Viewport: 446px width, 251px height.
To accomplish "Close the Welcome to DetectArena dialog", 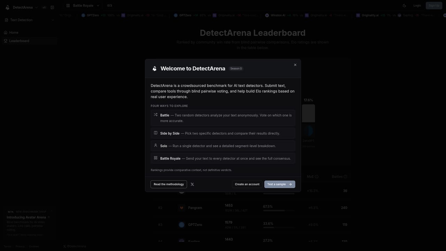I will pyautogui.click(x=295, y=65).
